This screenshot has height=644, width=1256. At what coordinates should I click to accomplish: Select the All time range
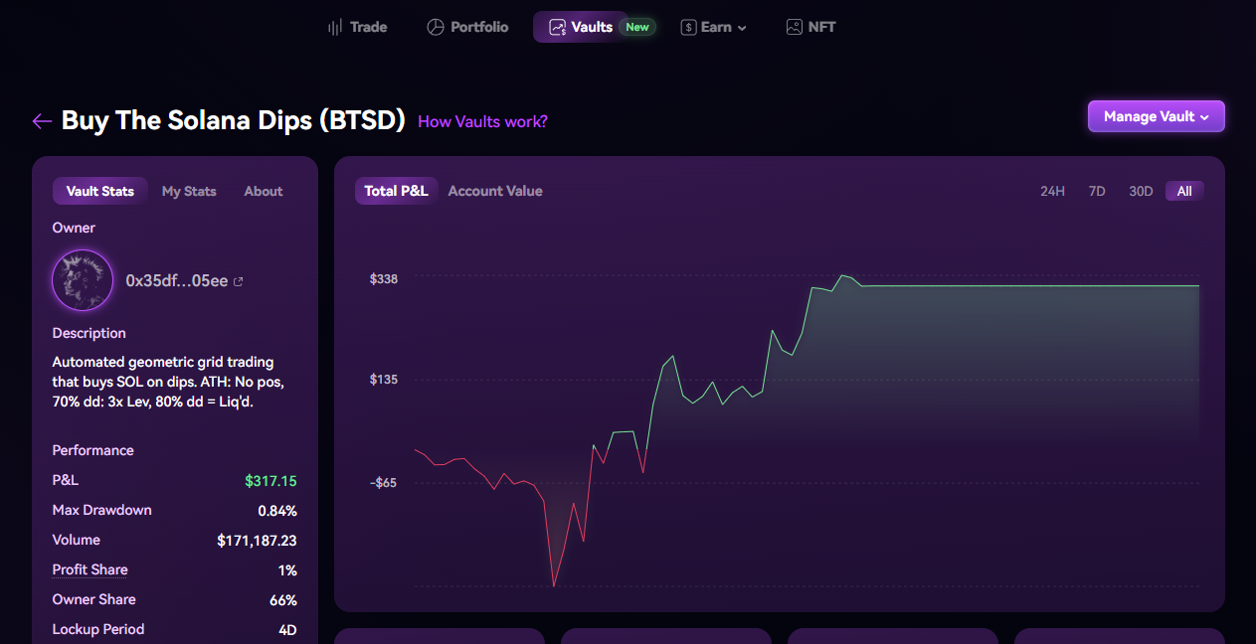(x=1184, y=191)
